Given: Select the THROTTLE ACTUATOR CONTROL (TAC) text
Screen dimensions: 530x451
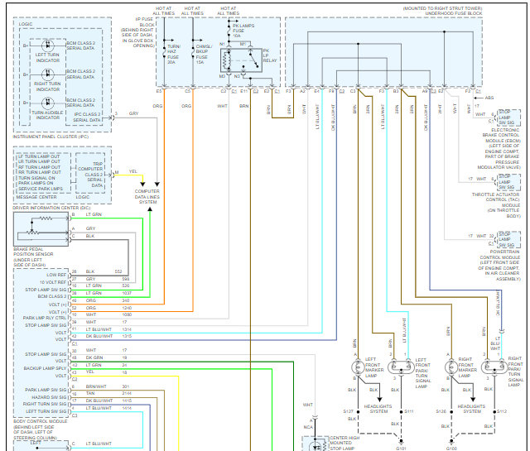Looking at the screenshot, I should (x=495, y=197).
